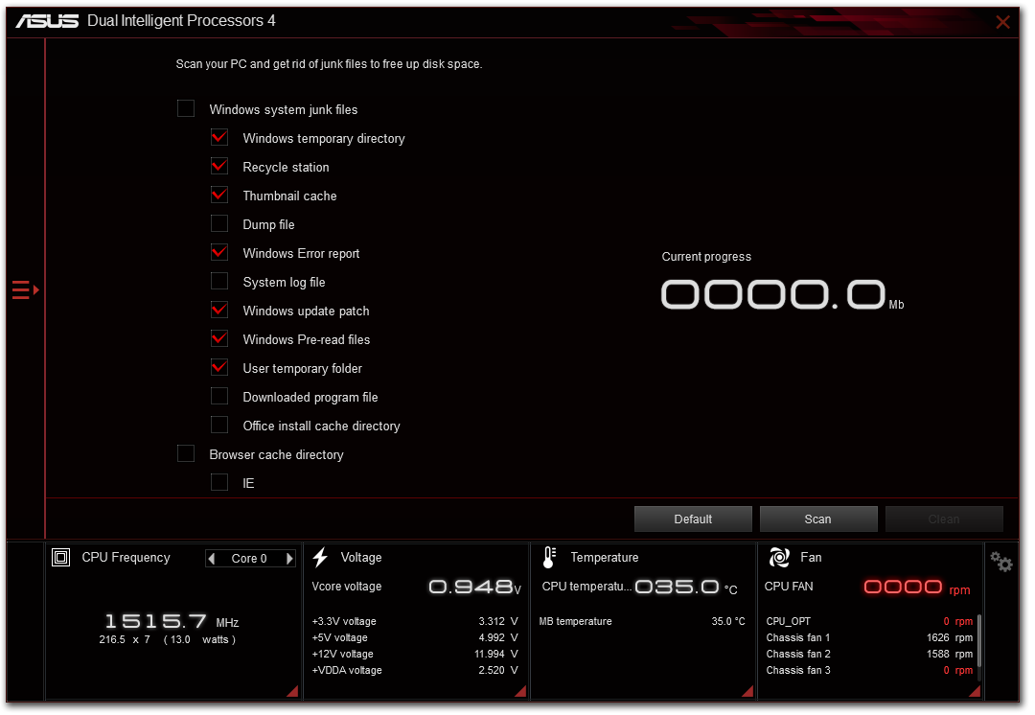1035x715 pixels.
Task: Enable Office install cache directory checkbox
Action: click(219, 426)
